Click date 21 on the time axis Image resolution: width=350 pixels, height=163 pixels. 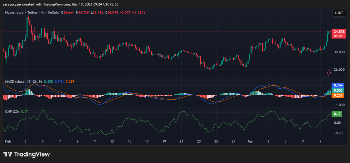[181, 141]
